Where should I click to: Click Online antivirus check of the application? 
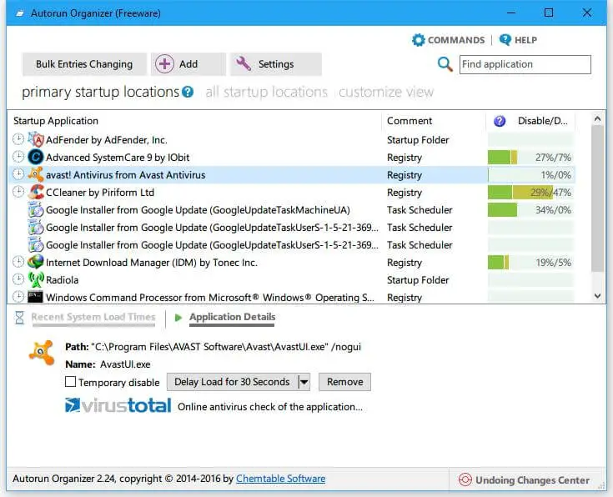(x=269, y=407)
